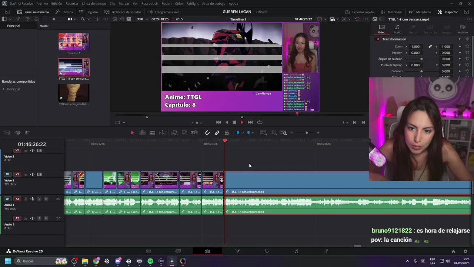Open Panel multimedia tab
The height and width of the screenshot is (267, 474).
coord(33,12)
